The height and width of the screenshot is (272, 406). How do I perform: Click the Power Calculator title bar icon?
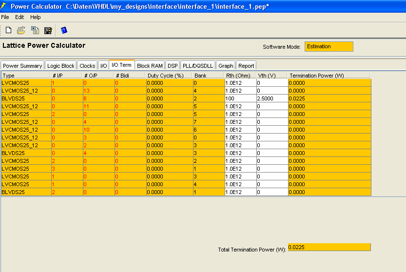[3, 5]
